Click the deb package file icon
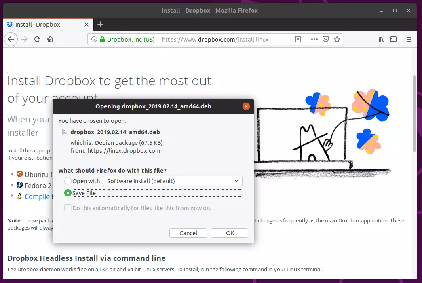The height and width of the screenshot is (283, 422). click(x=65, y=132)
